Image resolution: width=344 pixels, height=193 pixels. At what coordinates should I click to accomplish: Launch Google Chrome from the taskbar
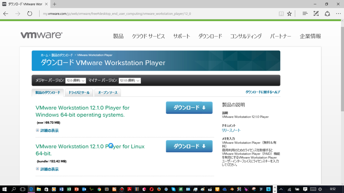99,189
